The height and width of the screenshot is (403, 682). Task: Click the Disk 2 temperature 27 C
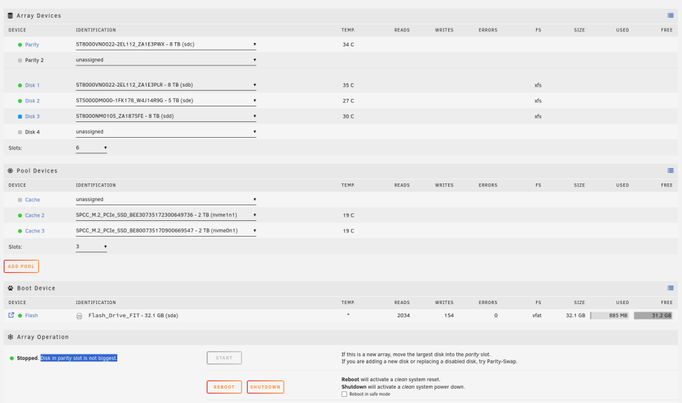pos(348,102)
